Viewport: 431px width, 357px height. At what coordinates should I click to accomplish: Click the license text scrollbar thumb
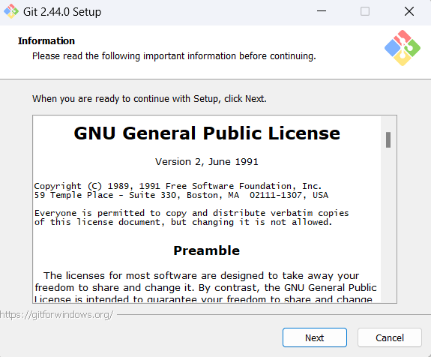click(x=388, y=139)
